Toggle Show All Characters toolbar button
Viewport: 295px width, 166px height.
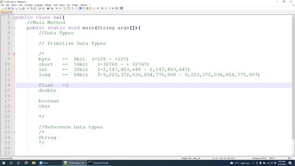pyautogui.click(x=76, y=8)
